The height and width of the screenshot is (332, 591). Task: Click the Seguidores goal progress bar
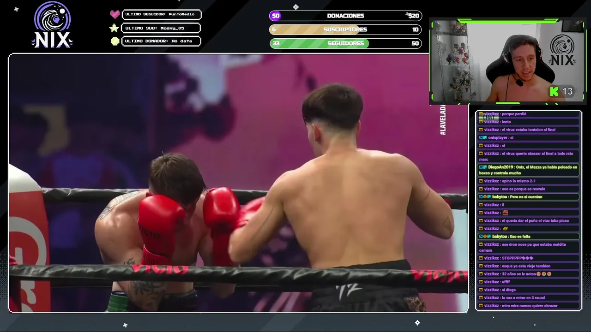click(345, 43)
